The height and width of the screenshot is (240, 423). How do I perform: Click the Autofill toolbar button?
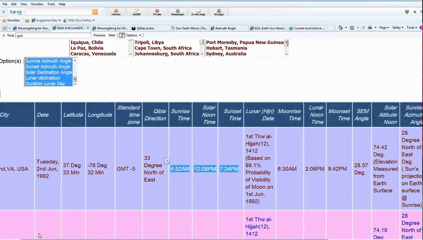[137, 12]
